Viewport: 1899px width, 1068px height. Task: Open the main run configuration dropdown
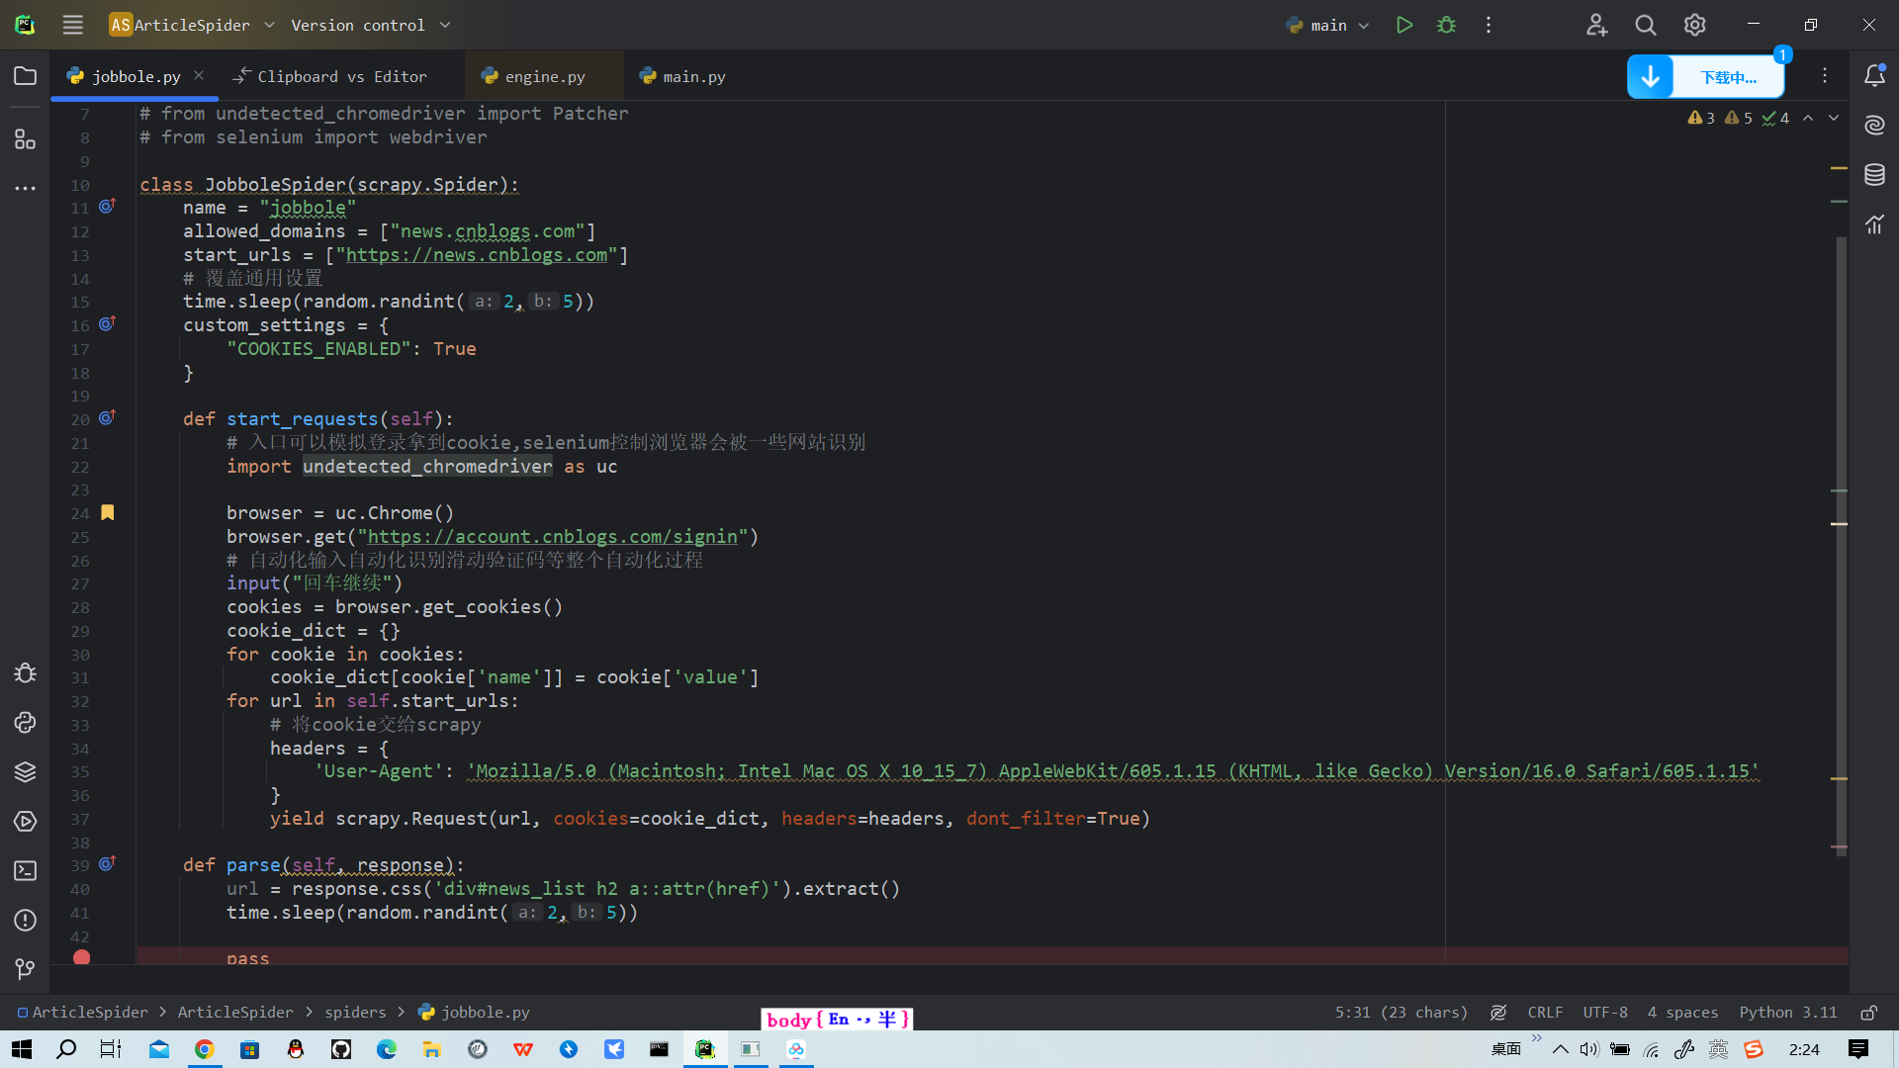[x=1327, y=25]
